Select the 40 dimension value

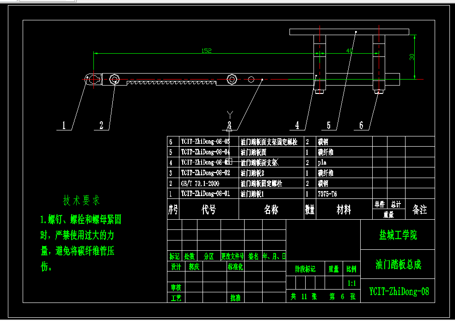coord(349,50)
